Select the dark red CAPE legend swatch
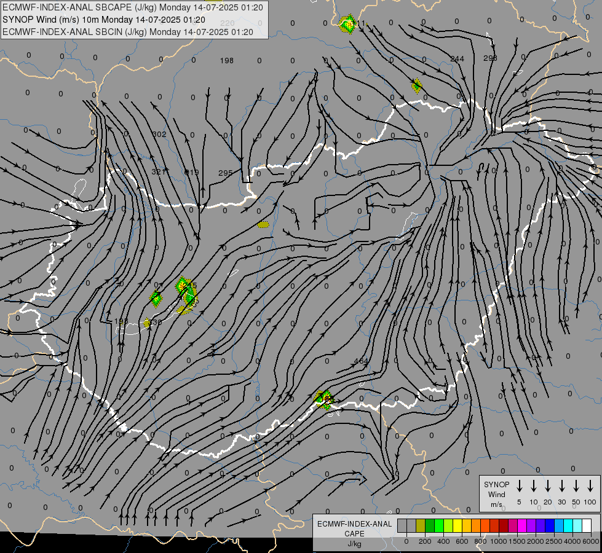The image size is (602, 553). click(504, 525)
